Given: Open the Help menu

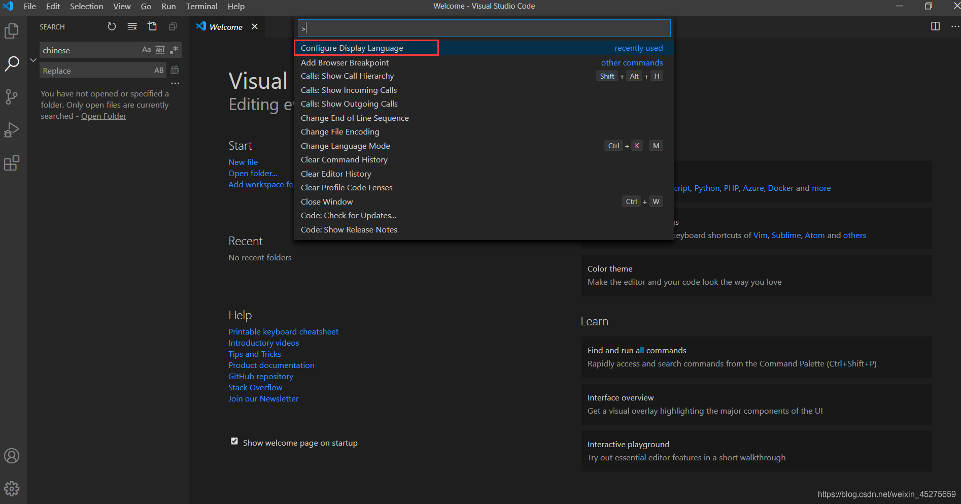Looking at the screenshot, I should pos(236,6).
